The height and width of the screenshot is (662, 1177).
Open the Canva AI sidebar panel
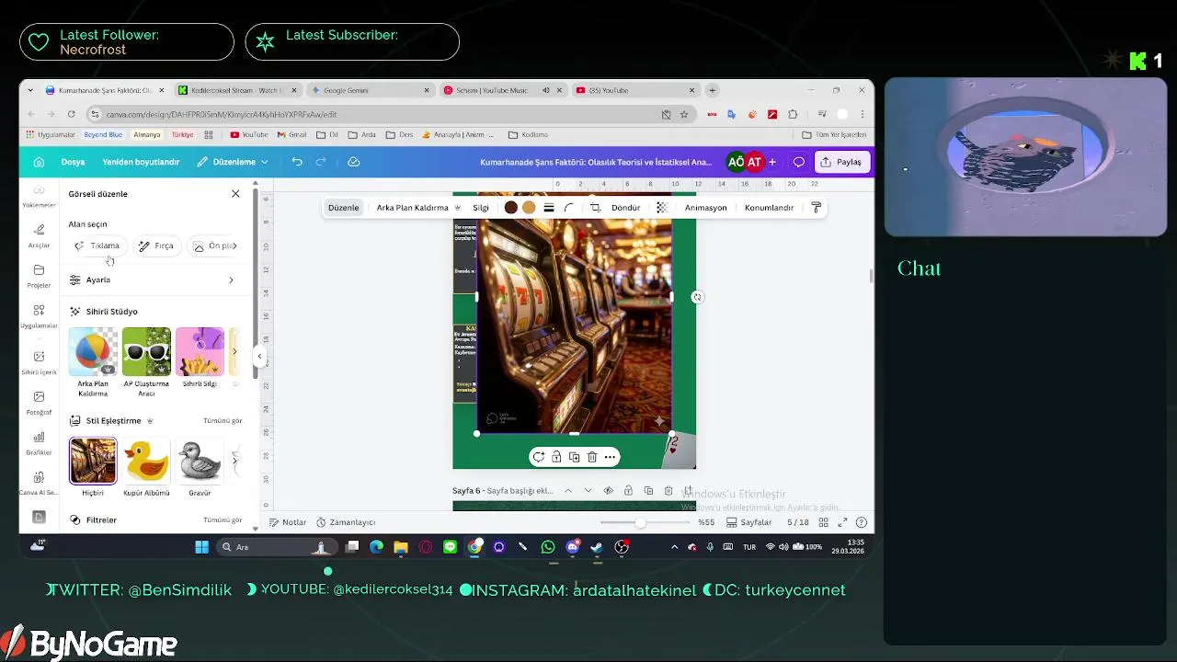[39, 484]
